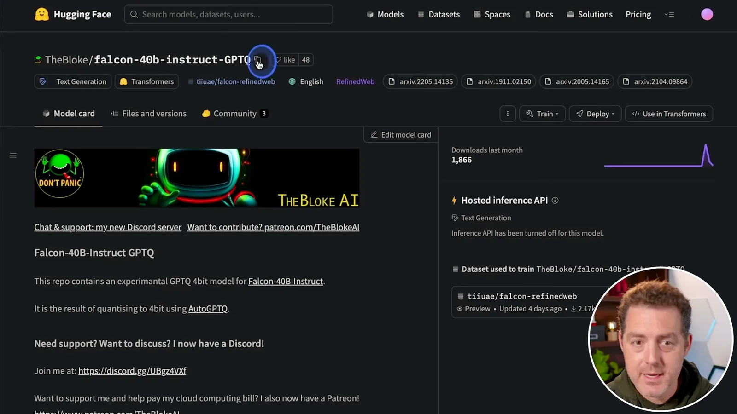Open tiiuae/falcon-refinedweb dataset tag
This screenshot has width=737, height=414.
(x=231, y=81)
